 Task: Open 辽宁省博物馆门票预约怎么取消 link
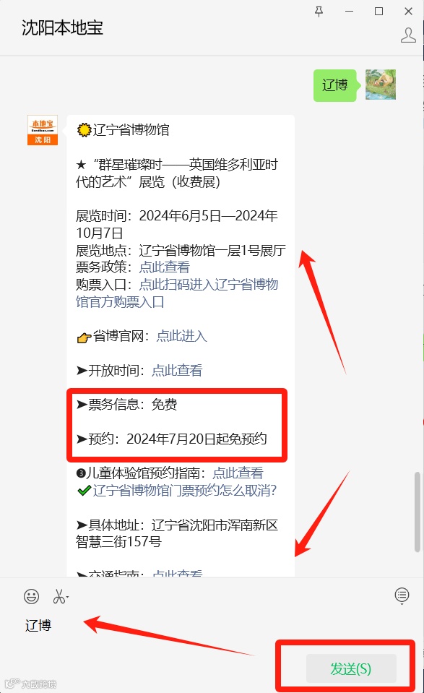[185, 490]
